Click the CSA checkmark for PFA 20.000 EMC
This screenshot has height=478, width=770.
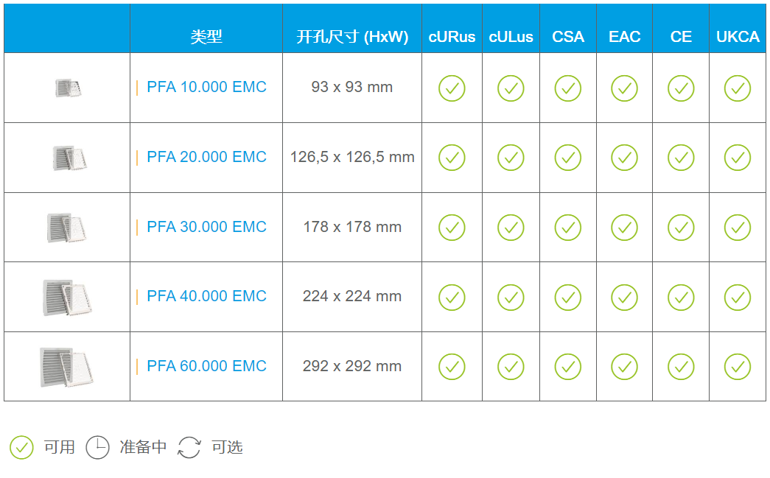(x=567, y=158)
